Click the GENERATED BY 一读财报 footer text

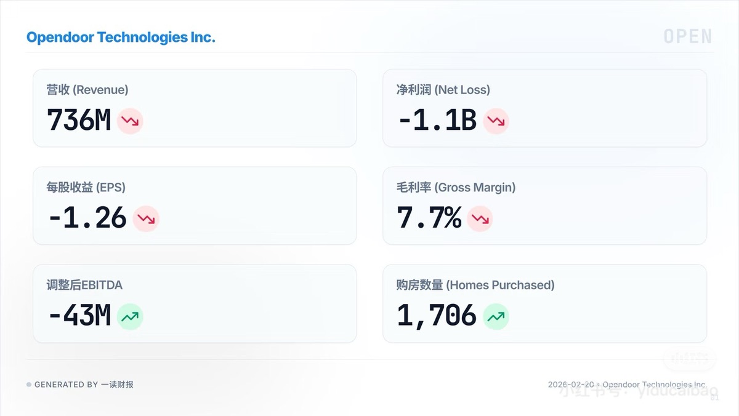(x=84, y=385)
